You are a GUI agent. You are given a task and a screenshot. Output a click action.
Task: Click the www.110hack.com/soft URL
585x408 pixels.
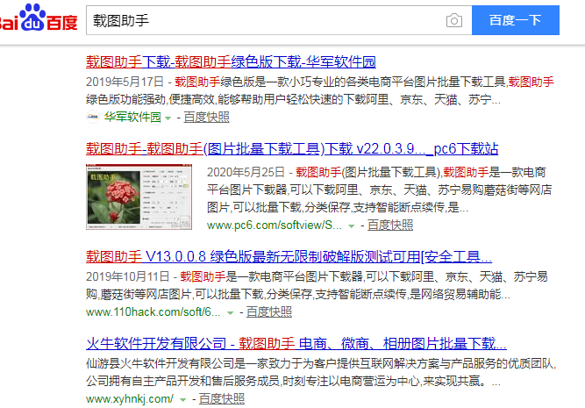click(x=153, y=312)
